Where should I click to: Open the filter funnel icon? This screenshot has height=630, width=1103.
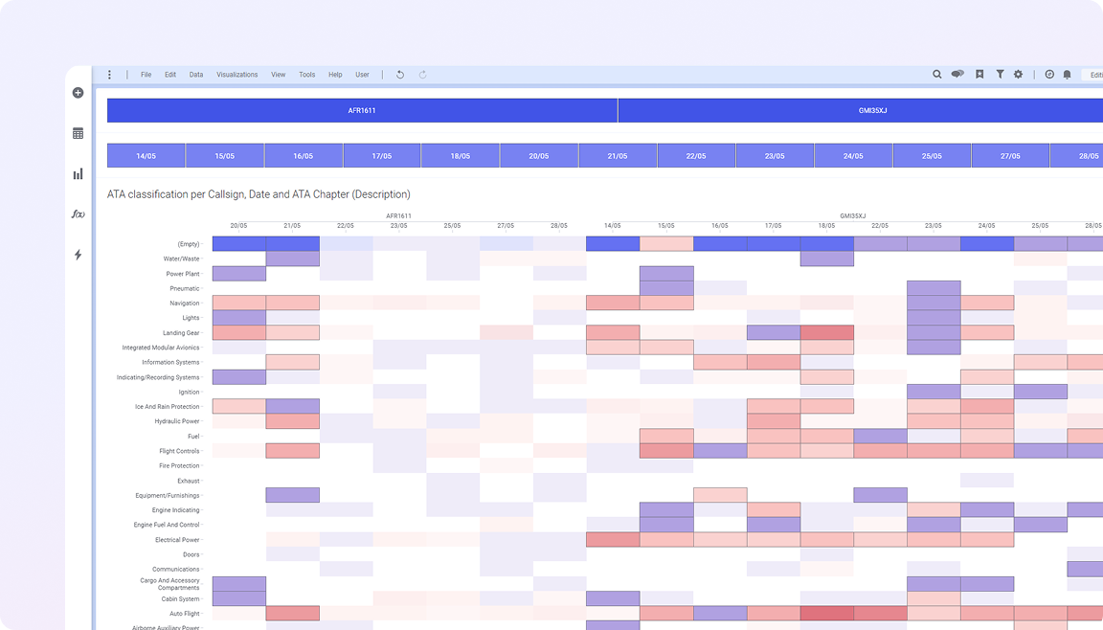coord(1000,75)
